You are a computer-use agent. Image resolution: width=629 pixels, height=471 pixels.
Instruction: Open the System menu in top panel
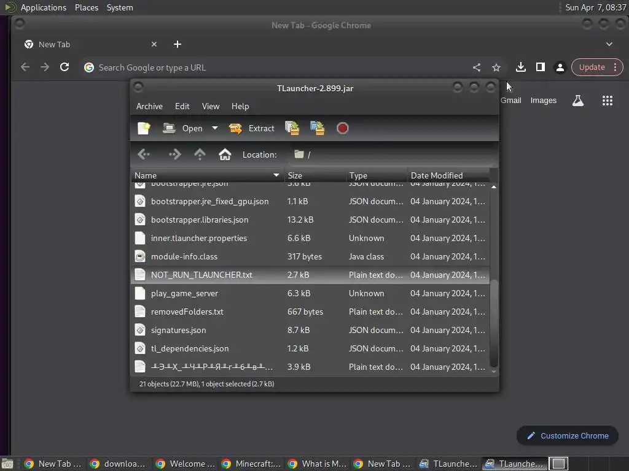coord(120,7)
